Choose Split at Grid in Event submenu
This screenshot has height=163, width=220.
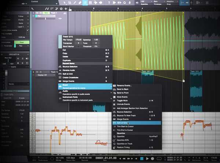pos(137,123)
